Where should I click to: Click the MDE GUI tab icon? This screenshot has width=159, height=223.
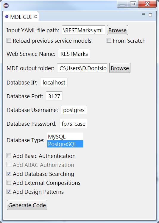coord(7,17)
